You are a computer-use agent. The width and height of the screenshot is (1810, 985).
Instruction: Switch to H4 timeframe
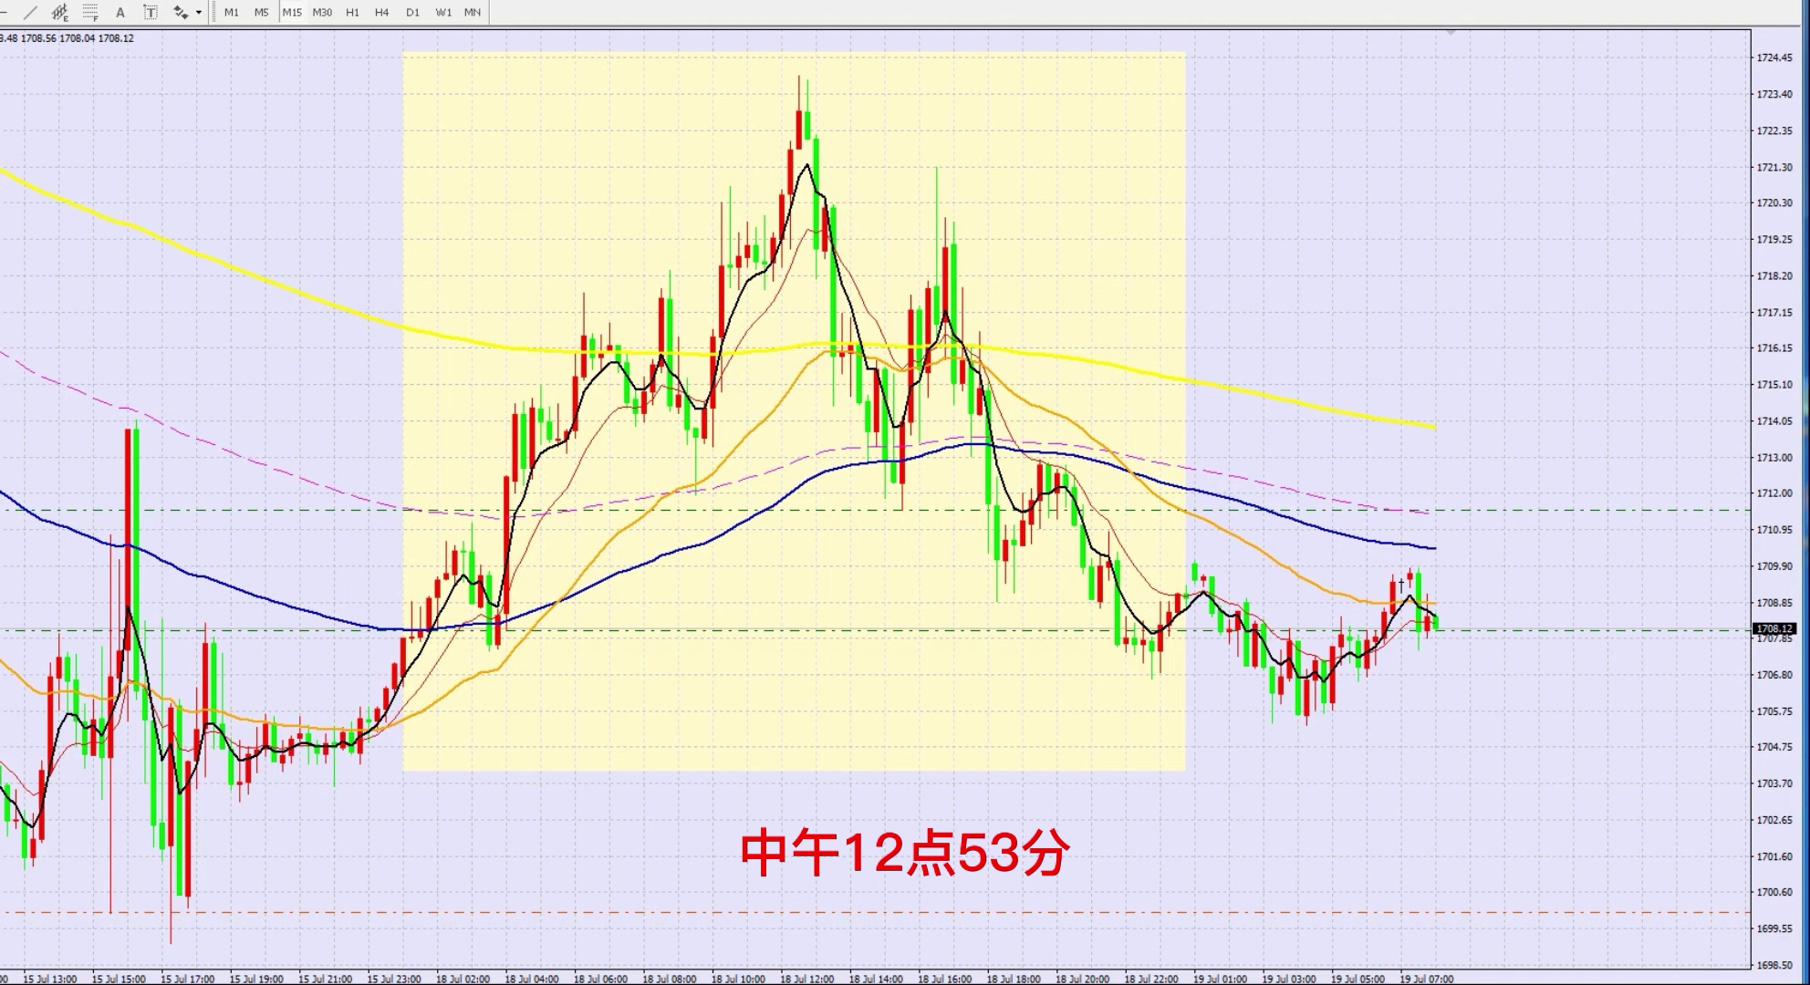click(x=382, y=13)
